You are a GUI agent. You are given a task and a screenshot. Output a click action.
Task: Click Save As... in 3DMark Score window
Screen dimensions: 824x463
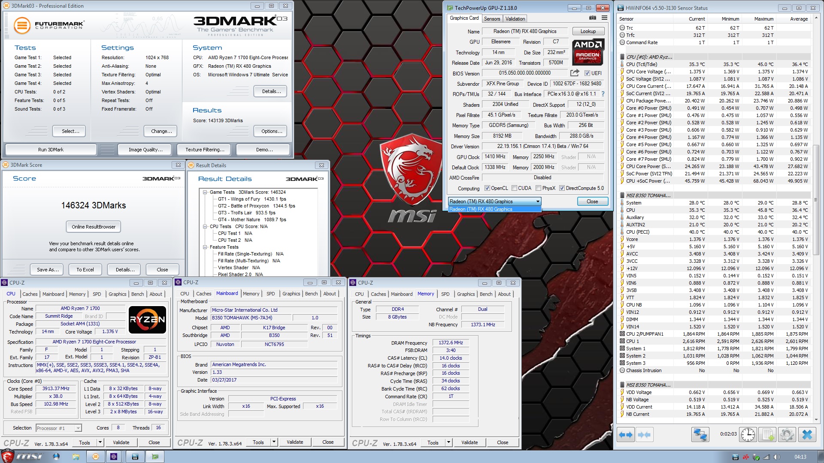point(48,270)
